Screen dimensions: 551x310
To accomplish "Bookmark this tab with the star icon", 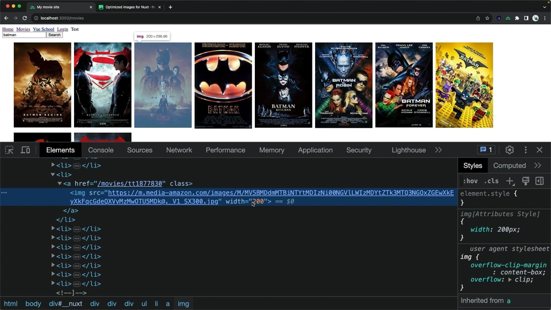I will (x=487, y=18).
